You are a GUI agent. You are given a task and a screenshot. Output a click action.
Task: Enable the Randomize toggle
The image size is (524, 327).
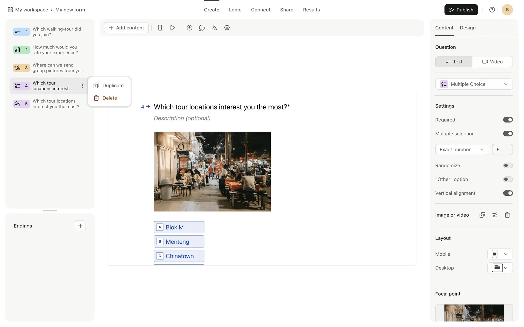tap(508, 165)
